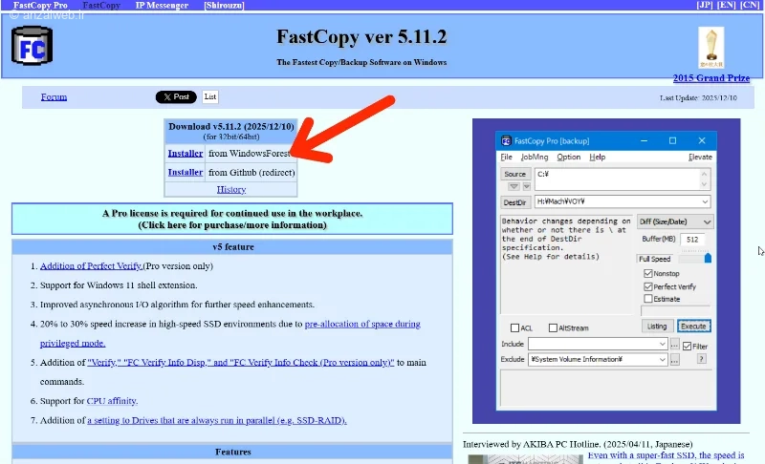Click the Full Speed slider handle
The height and width of the screenshot is (464, 765).
point(708,258)
